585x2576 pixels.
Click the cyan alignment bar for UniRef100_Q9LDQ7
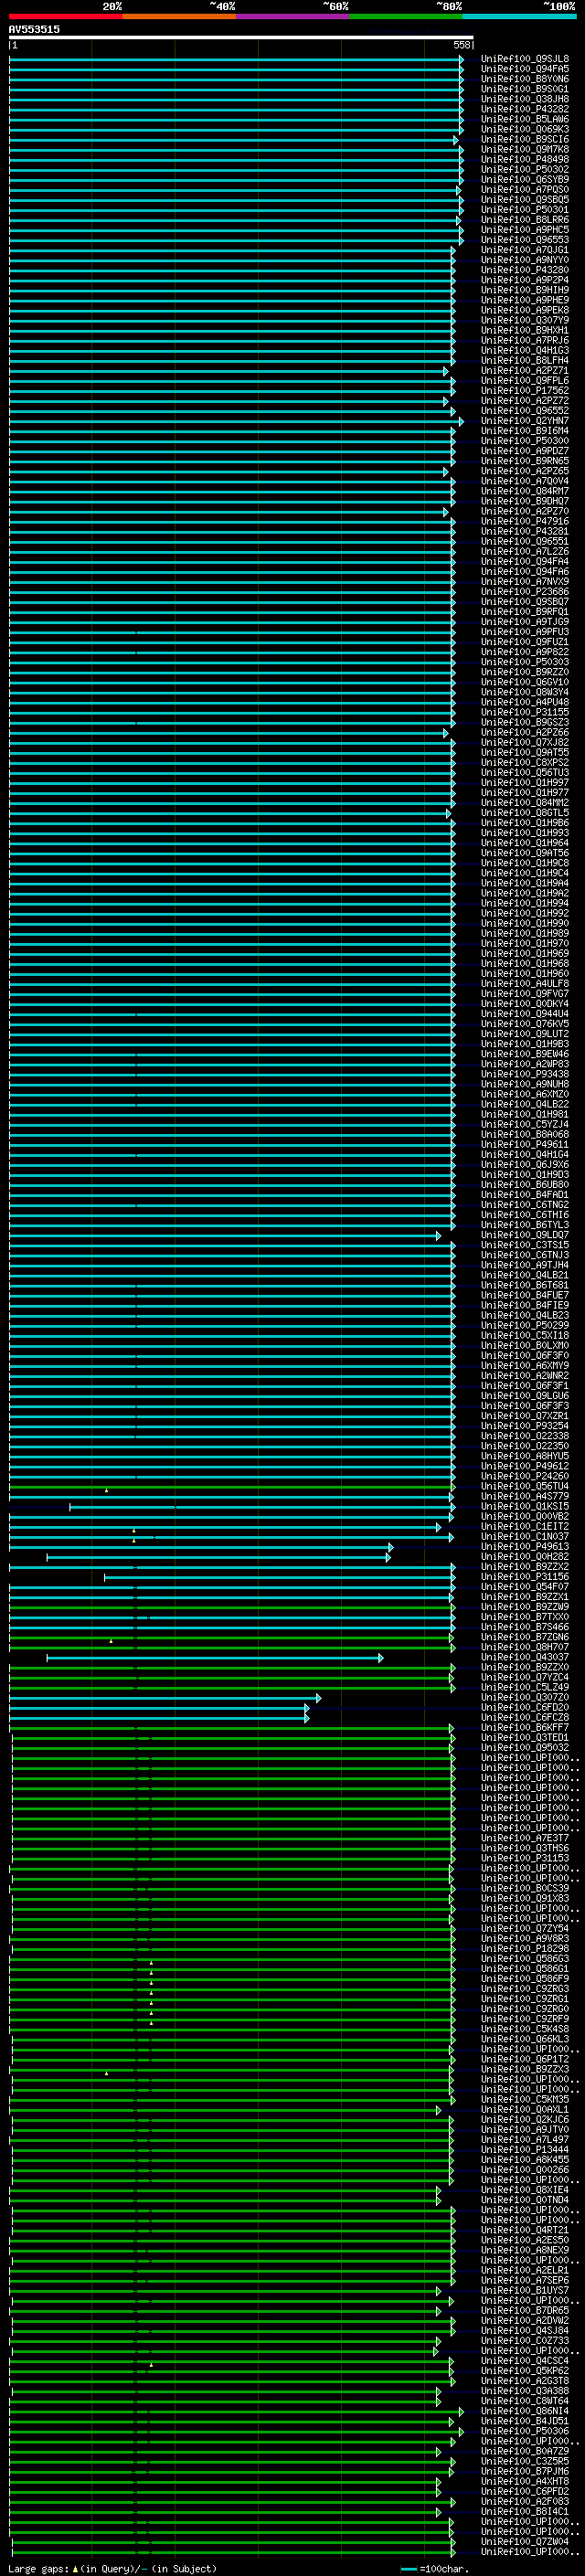224,1236
